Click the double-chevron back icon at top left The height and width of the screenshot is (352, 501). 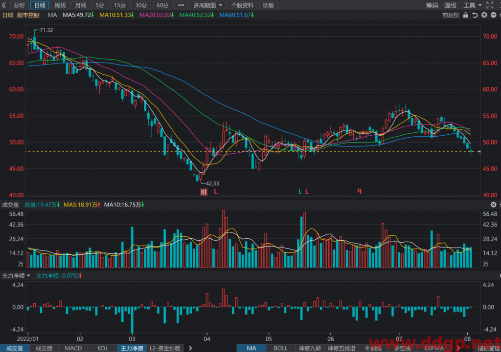(x=4, y=5)
